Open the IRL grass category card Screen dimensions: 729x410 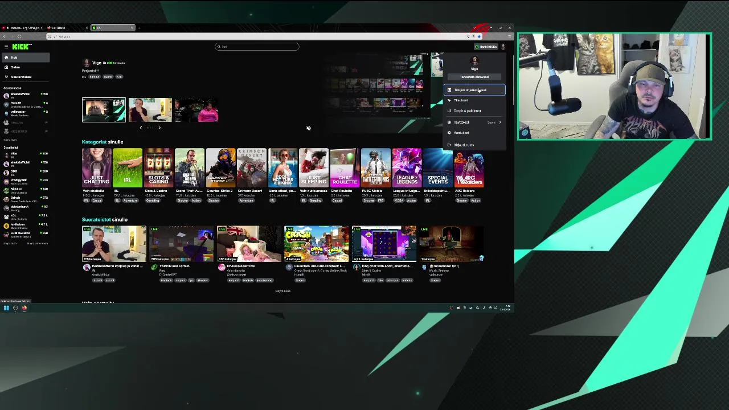(x=128, y=167)
